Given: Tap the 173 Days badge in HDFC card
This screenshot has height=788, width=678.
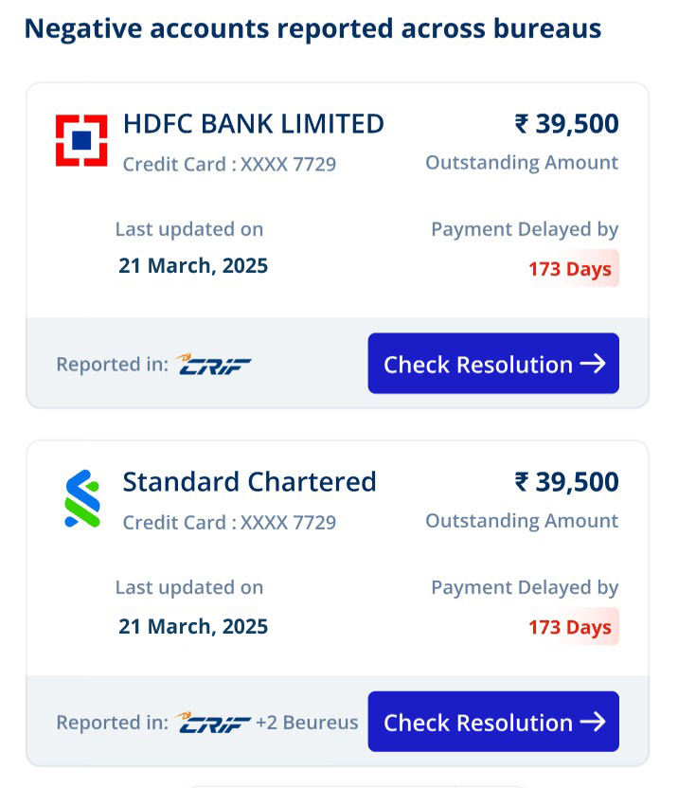Looking at the screenshot, I should coord(570,269).
